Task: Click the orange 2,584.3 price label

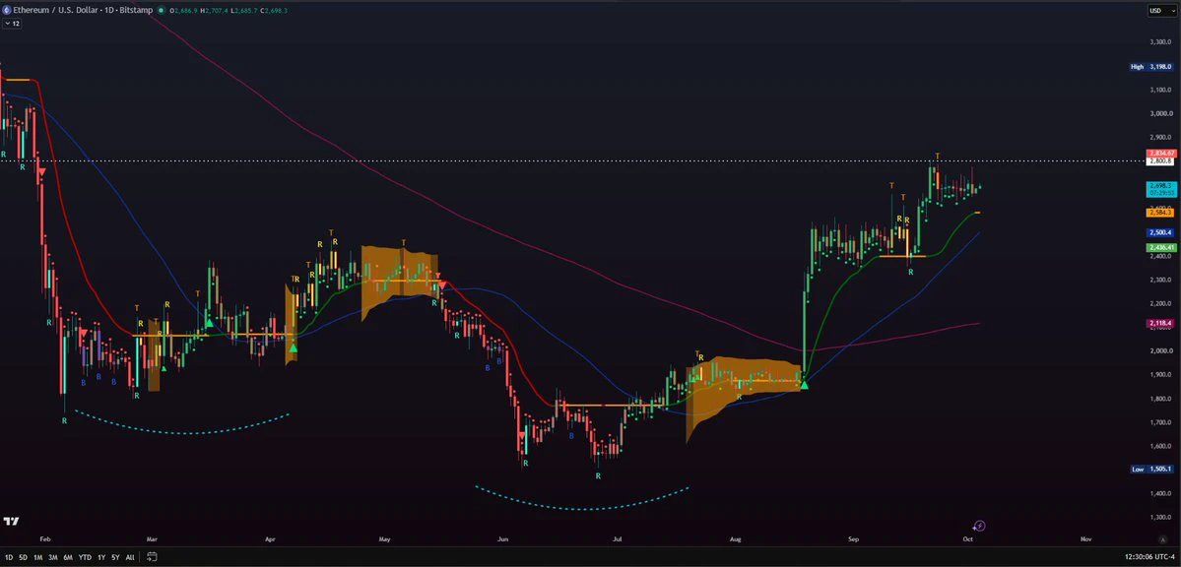Action: (1159, 213)
